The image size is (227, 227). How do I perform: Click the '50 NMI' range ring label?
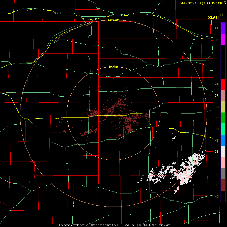113,67
